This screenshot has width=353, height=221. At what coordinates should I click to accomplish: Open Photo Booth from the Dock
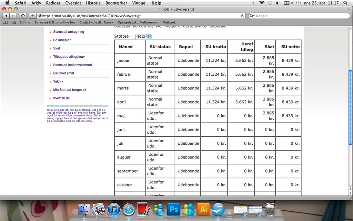click(x=143, y=209)
